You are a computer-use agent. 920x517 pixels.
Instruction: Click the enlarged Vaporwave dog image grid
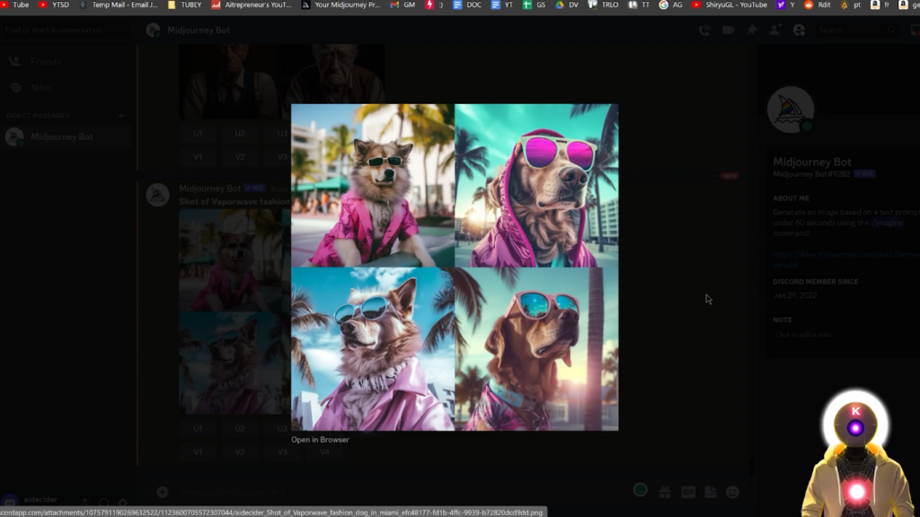(455, 267)
